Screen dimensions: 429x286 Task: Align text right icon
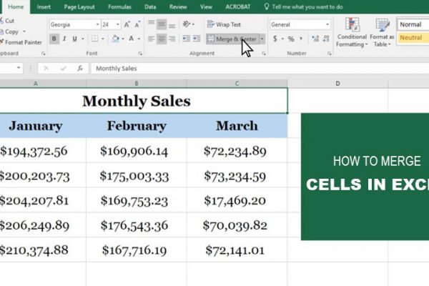coord(172,39)
